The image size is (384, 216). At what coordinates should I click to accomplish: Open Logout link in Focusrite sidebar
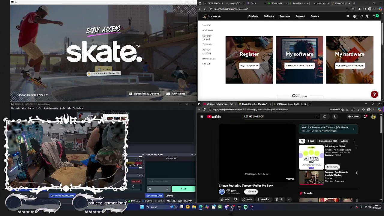click(x=206, y=64)
